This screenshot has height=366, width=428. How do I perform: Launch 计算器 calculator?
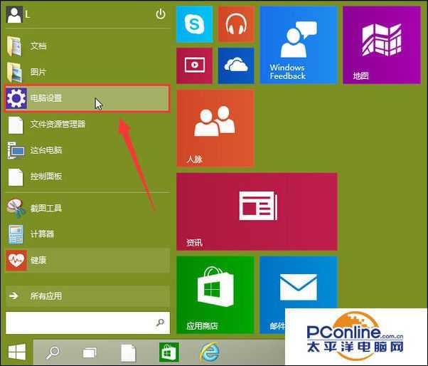tap(87, 234)
